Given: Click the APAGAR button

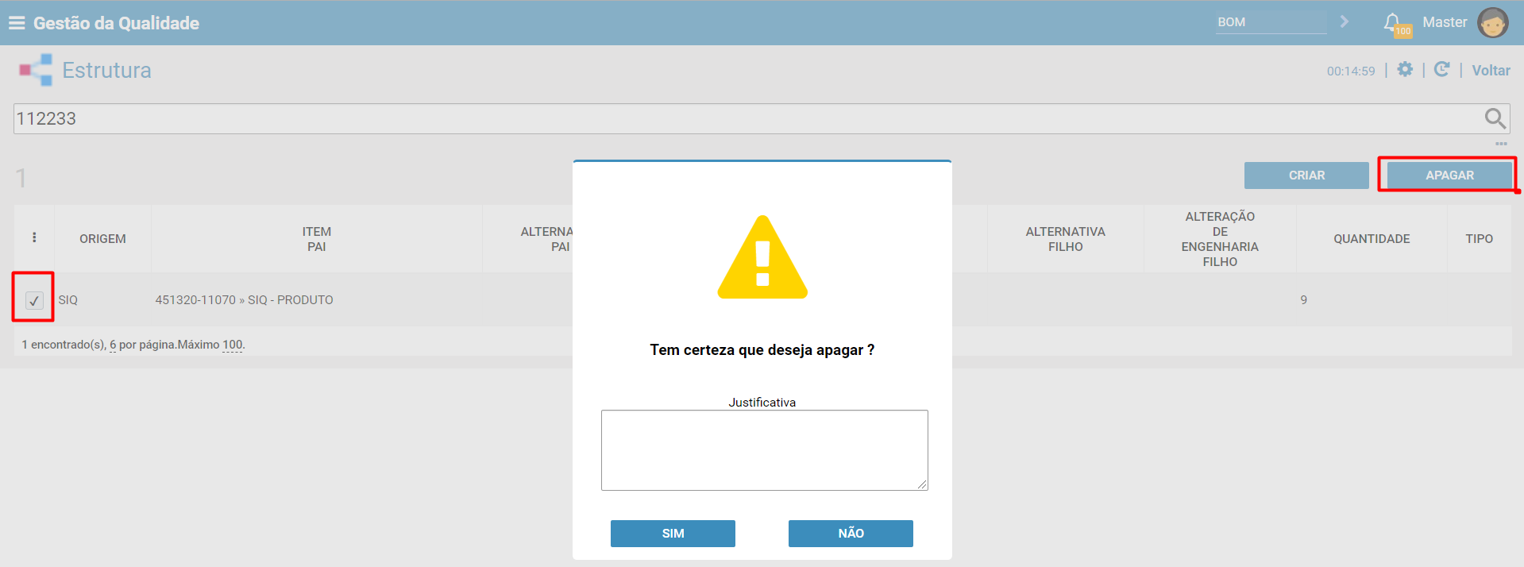Looking at the screenshot, I should point(1449,175).
